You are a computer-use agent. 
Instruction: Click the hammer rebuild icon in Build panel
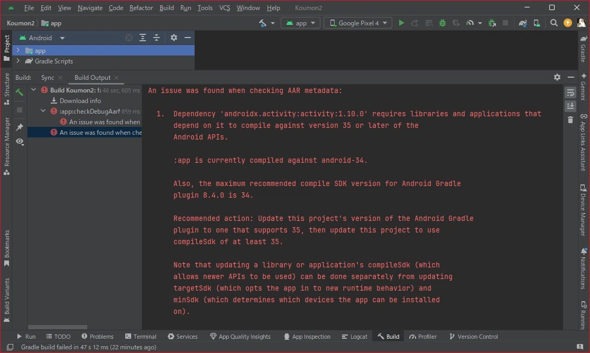click(x=20, y=92)
